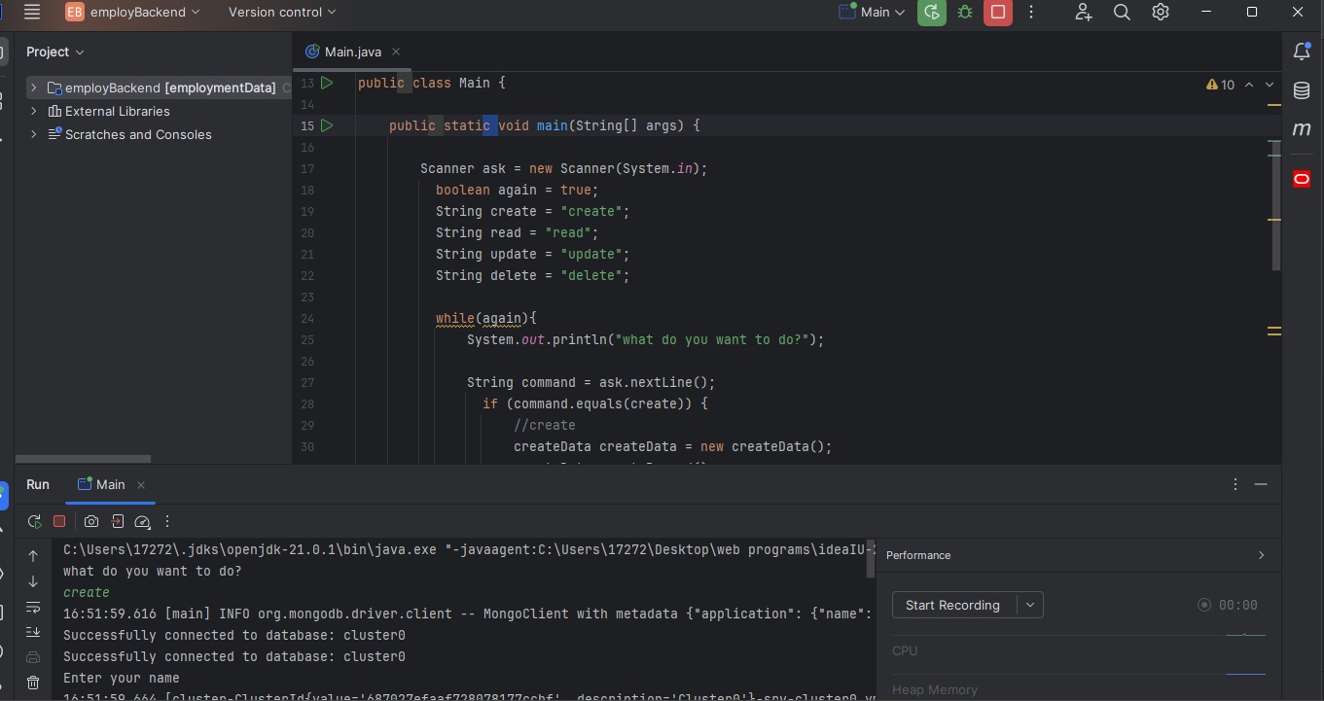Expand the employBackend project folder
The width and height of the screenshot is (1324, 701).
coord(34,88)
